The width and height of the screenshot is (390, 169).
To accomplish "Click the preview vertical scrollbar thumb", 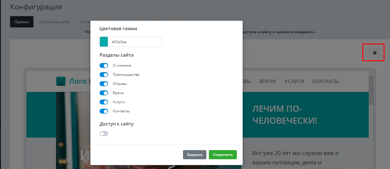I will point(371,90).
